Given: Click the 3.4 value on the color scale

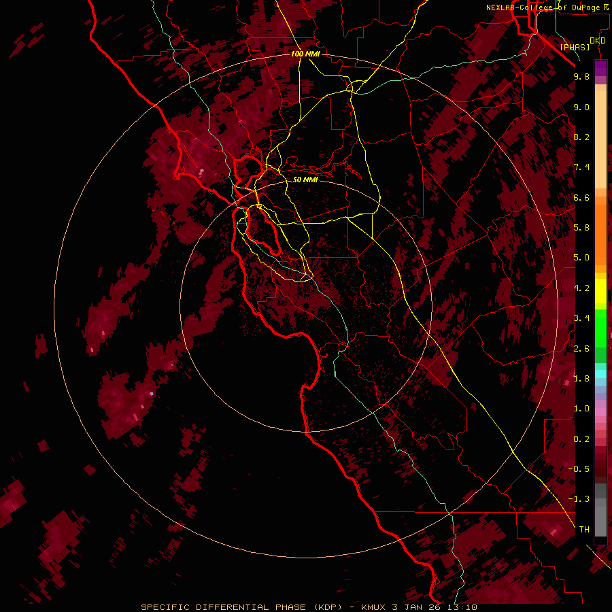Looking at the screenshot, I should coord(581,318).
